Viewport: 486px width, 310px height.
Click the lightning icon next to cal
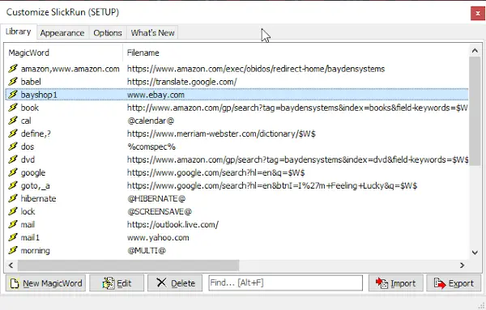point(13,121)
